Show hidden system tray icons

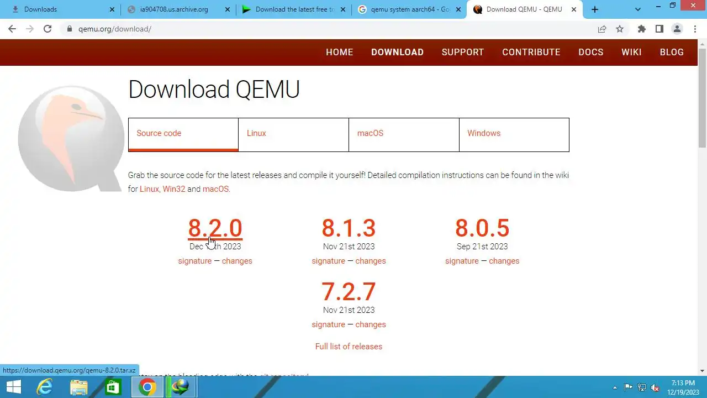click(x=615, y=387)
